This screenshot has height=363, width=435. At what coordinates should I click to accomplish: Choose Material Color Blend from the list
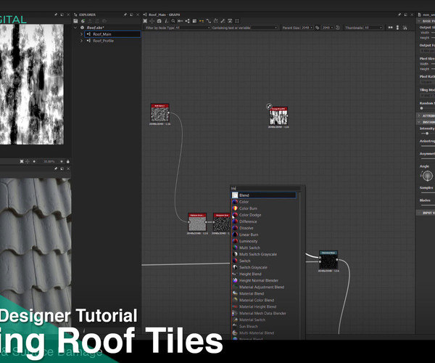257,300
